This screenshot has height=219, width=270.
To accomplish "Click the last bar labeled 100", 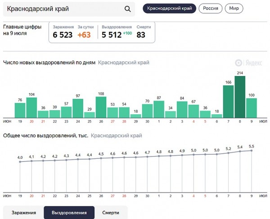I will (x=251, y=108).
